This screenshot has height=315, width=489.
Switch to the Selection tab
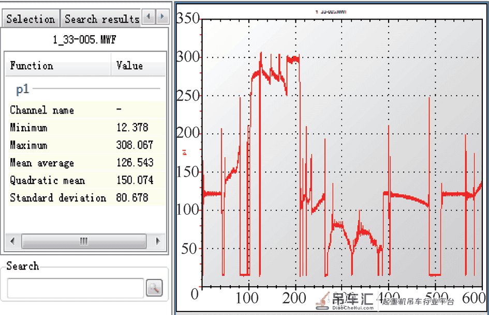[31, 19]
